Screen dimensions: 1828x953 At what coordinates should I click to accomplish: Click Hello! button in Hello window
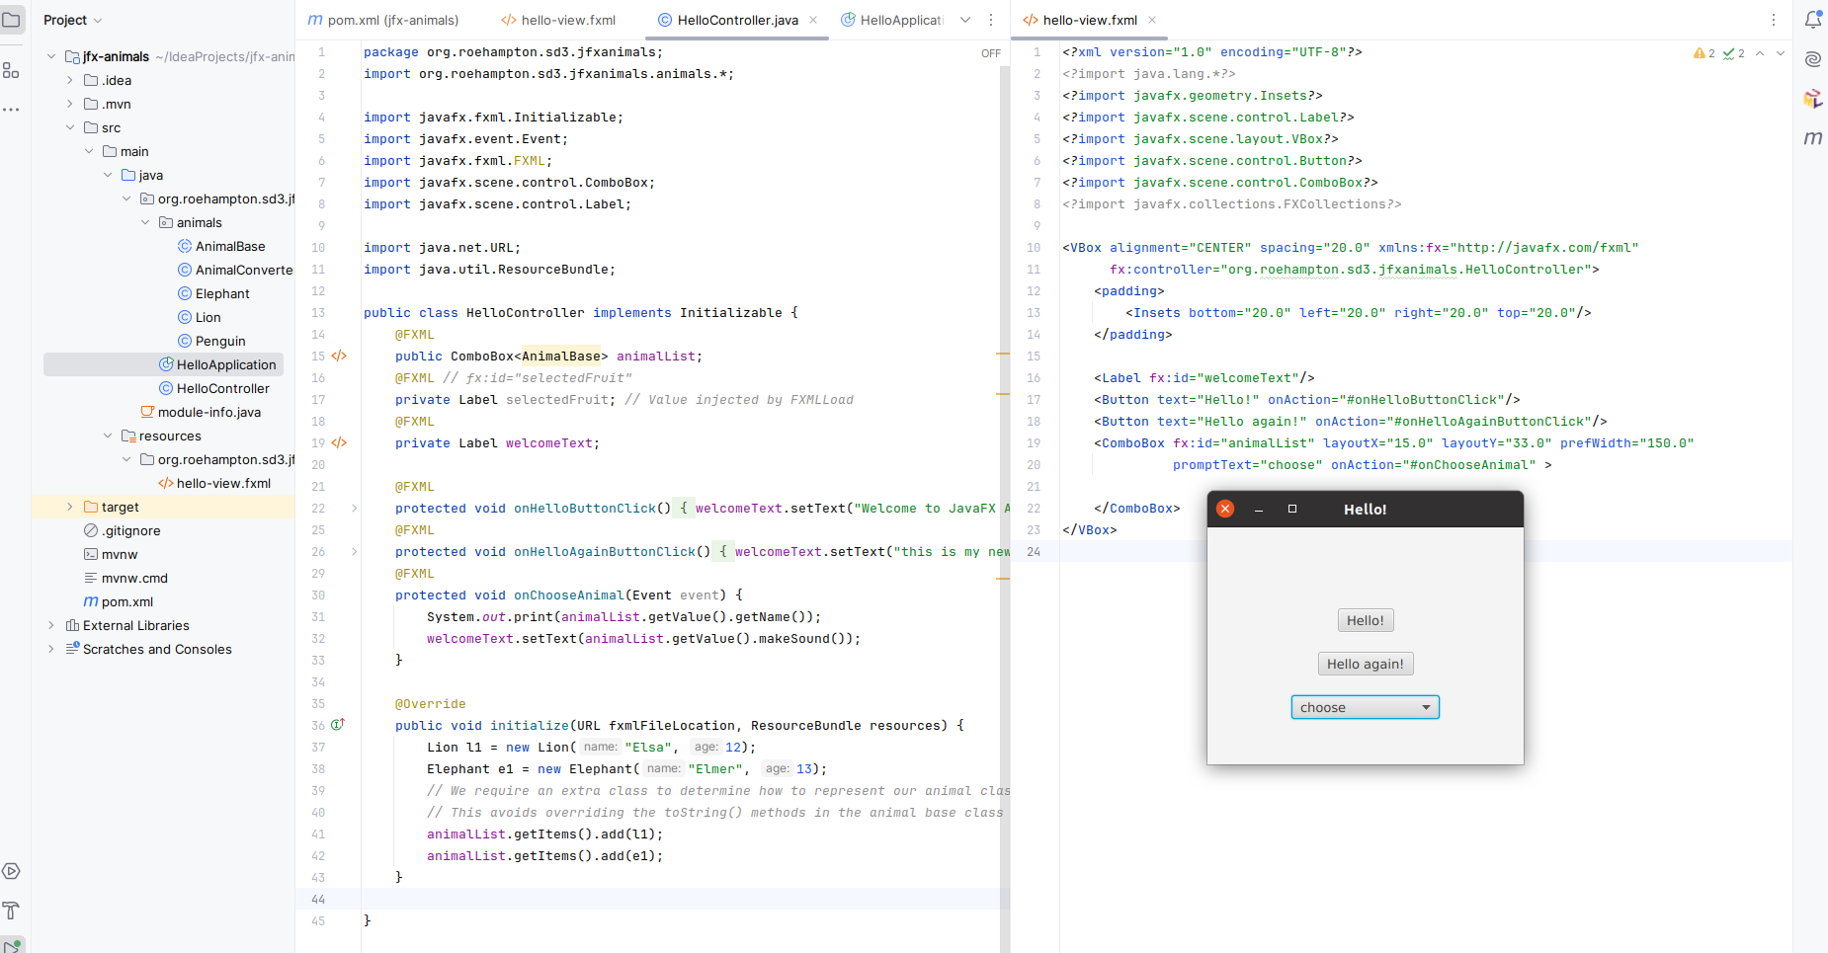[1365, 620]
